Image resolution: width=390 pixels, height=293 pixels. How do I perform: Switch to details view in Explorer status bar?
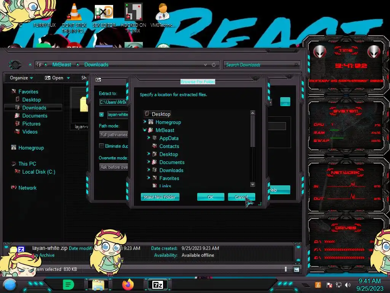tap(286, 269)
